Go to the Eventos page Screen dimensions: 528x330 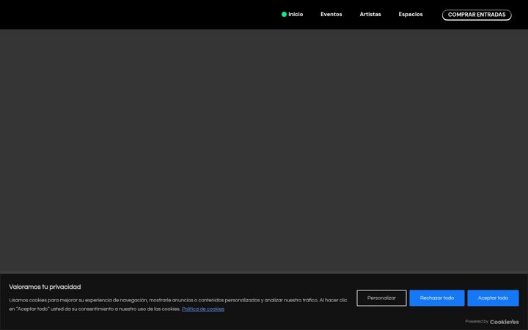(x=331, y=15)
